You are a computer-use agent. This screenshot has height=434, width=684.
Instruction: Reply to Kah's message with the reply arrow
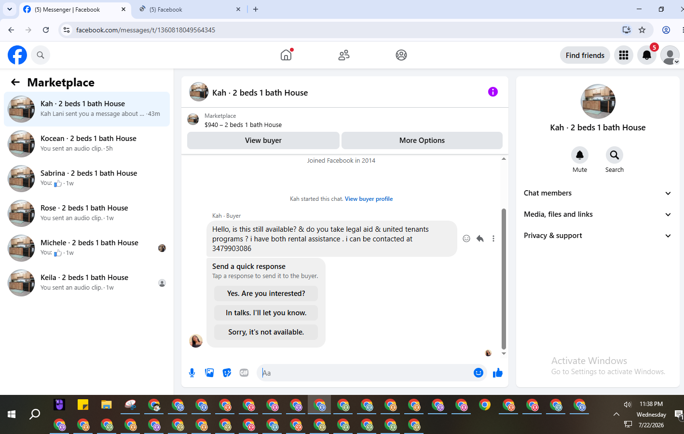point(480,238)
